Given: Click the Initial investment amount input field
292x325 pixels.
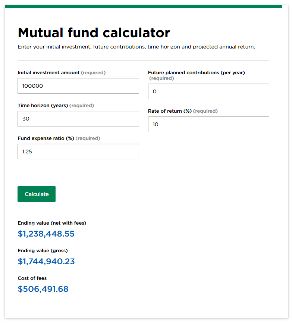Looking at the screenshot, I should point(78,86).
